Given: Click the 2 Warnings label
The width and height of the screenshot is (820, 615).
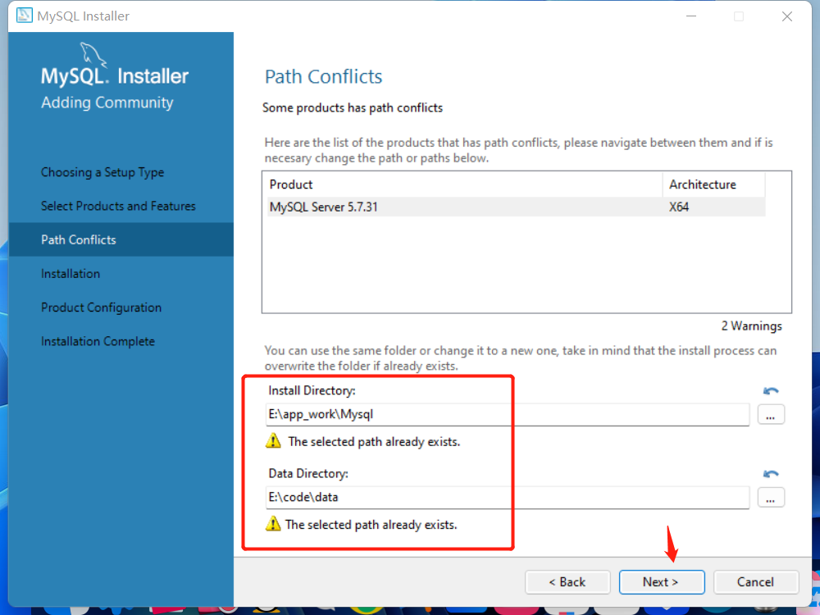Looking at the screenshot, I should [751, 326].
